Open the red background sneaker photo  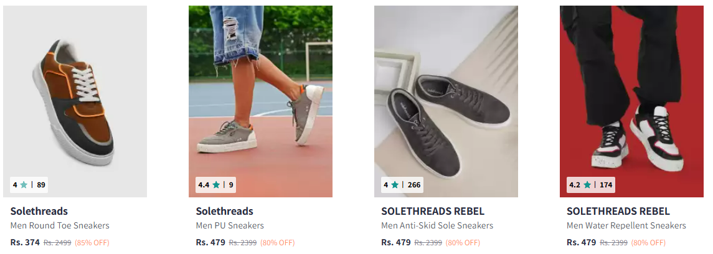631,101
